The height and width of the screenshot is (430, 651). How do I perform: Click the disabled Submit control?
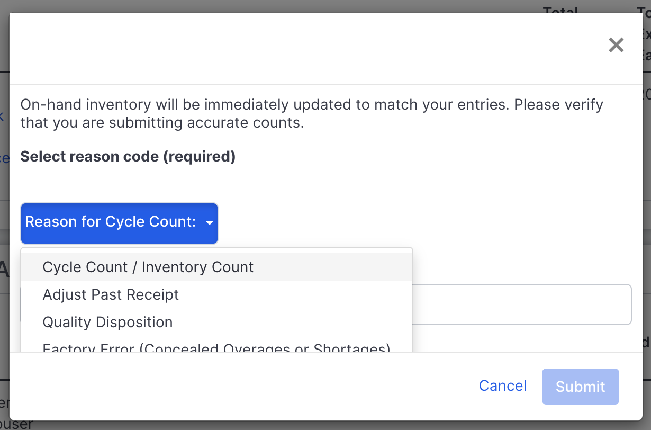tap(580, 386)
